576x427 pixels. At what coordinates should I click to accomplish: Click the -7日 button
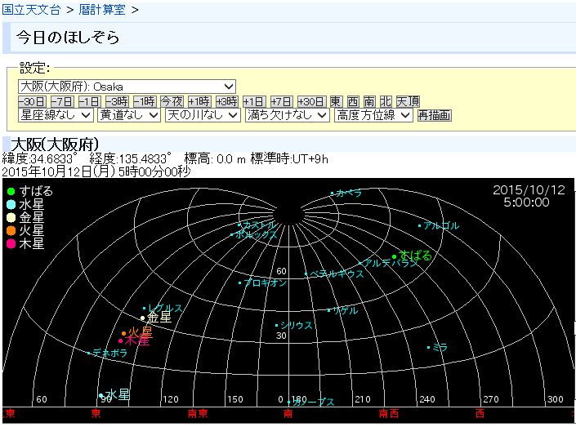(x=62, y=101)
